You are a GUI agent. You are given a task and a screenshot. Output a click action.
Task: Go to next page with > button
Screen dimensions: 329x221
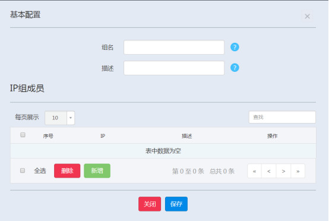[x=283, y=171]
